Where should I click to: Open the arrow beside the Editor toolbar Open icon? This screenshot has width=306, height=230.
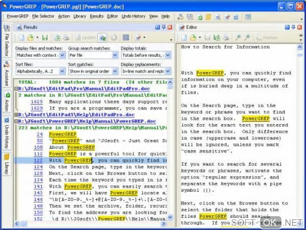point(199,38)
